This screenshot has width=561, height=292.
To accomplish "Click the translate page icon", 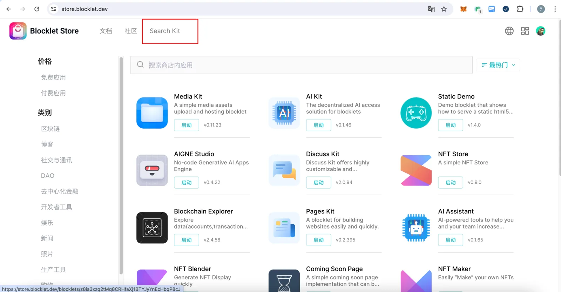I will [x=431, y=9].
